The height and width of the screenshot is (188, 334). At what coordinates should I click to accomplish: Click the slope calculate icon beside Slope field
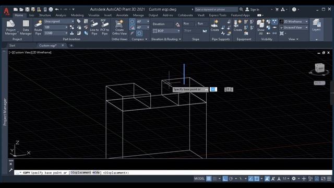pyautogui.click(x=205, y=31)
